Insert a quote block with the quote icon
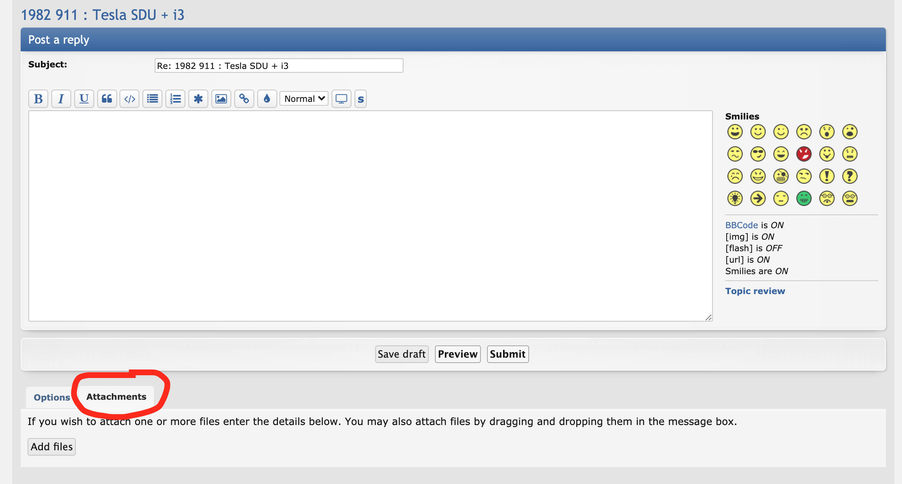The image size is (902, 484). (x=107, y=99)
